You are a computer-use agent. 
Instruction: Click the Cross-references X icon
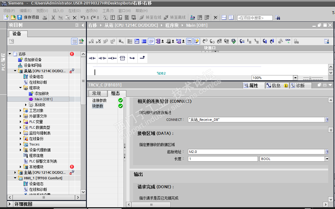tap(215, 17)
